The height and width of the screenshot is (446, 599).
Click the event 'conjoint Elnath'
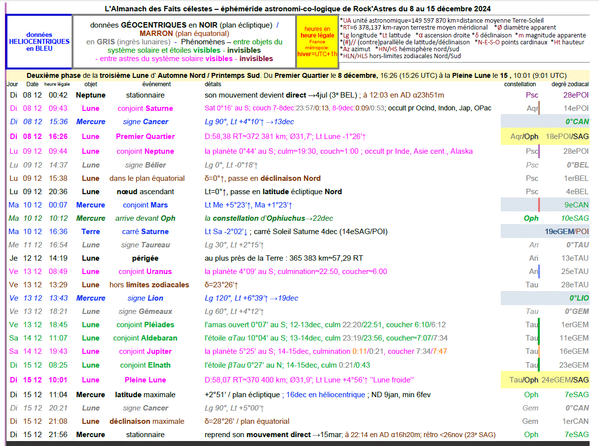coord(145,365)
